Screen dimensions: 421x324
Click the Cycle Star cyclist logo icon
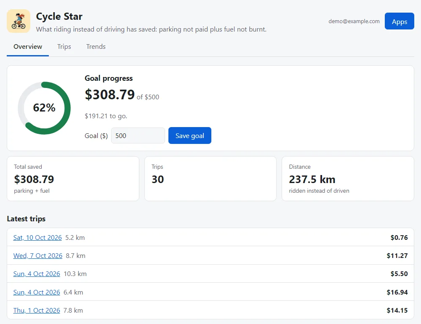[19, 21]
